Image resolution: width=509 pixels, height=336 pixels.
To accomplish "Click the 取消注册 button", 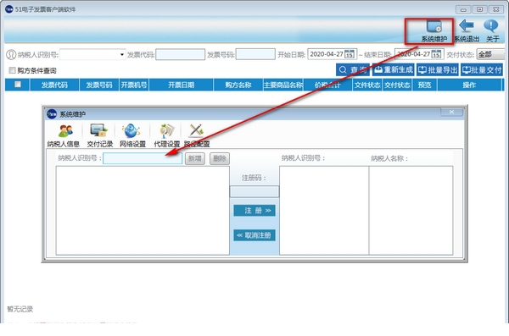I will [255, 235].
